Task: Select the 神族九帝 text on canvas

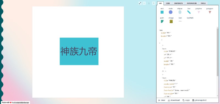Action: (79, 52)
